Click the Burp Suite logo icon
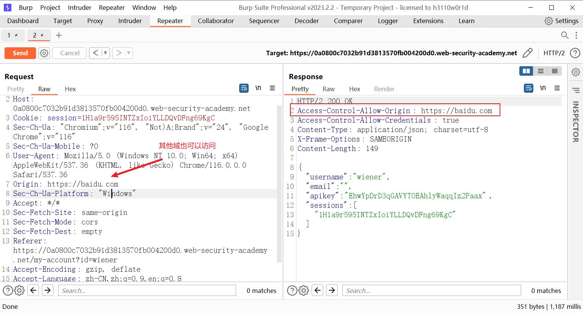Screen dimensions: 583x313 (8, 8)
